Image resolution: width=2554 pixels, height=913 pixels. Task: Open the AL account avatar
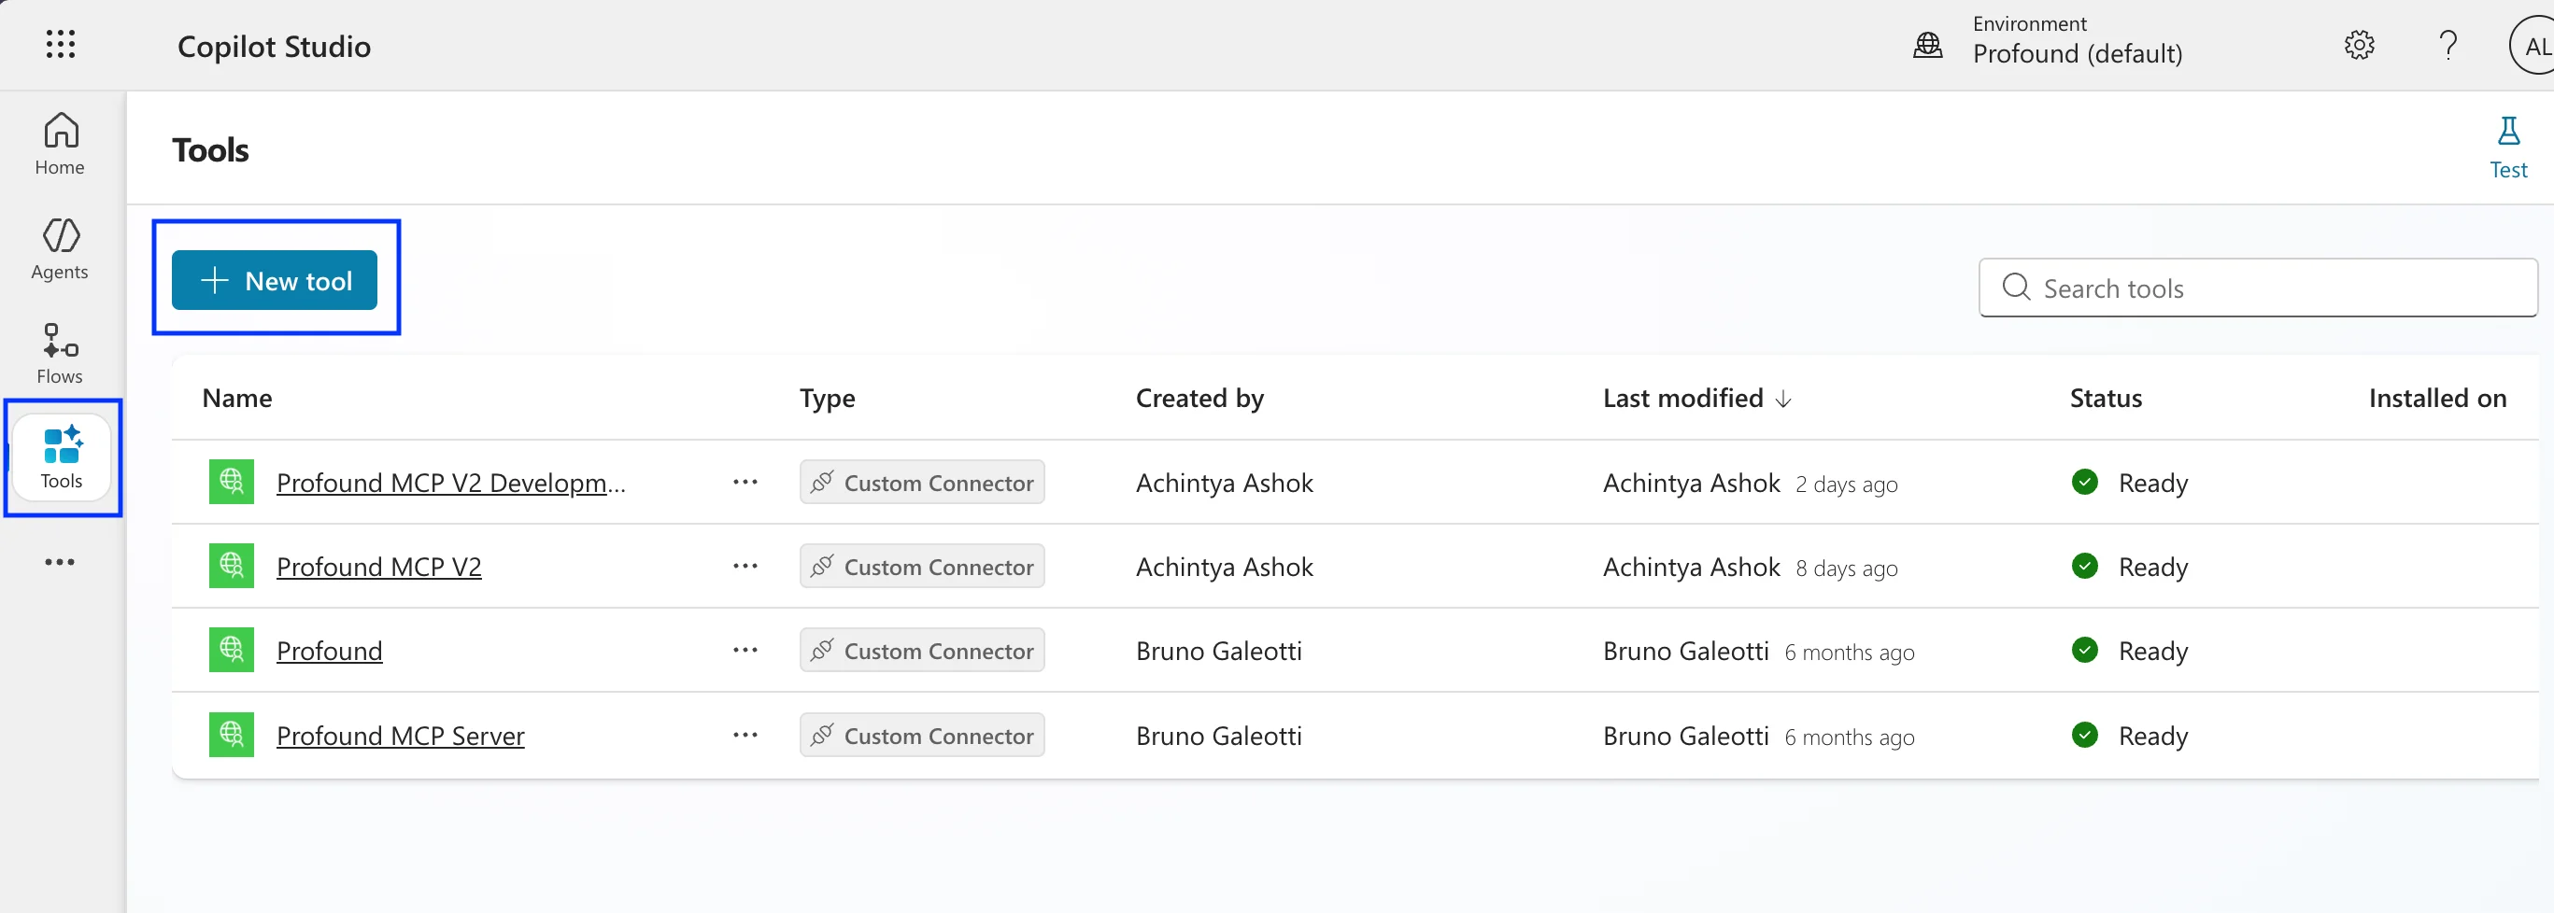pyautogui.click(x=2532, y=46)
